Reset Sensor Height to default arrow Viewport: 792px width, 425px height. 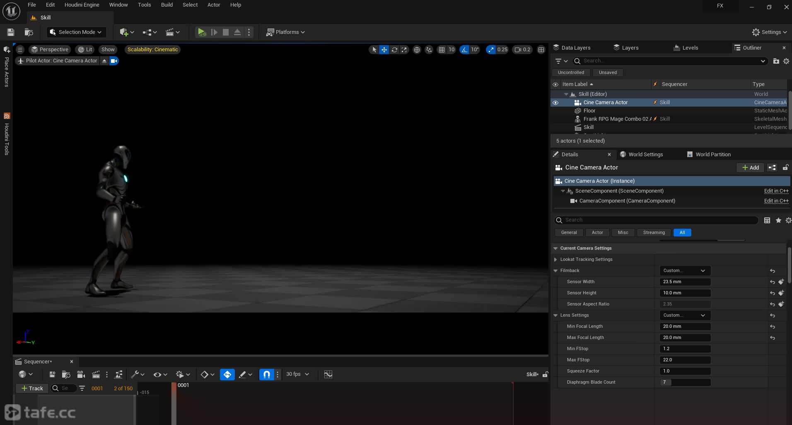(x=772, y=293)
